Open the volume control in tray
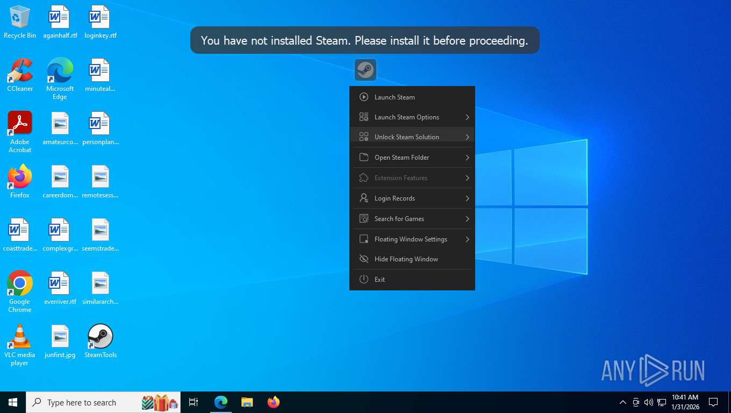 (649, 402)
